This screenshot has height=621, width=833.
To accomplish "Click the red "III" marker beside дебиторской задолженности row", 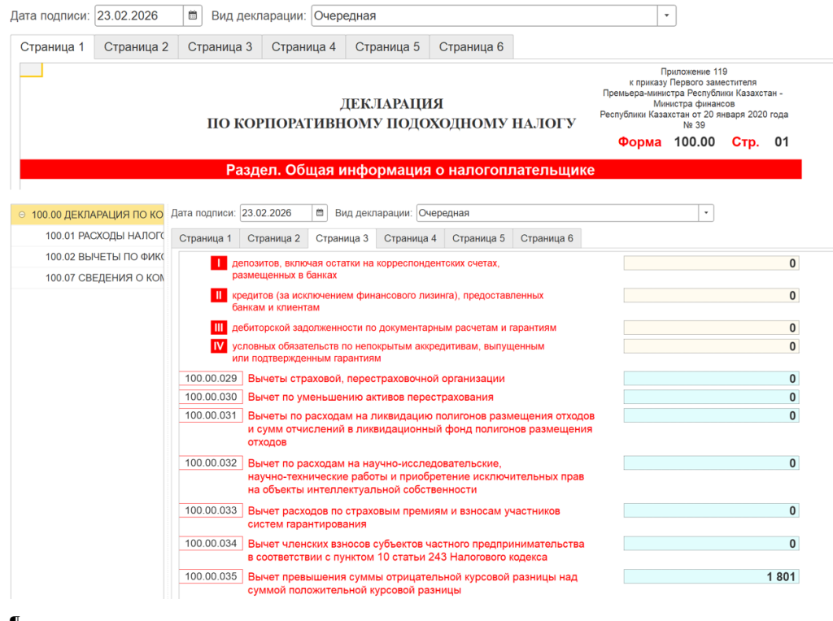I will coord(218,328).
